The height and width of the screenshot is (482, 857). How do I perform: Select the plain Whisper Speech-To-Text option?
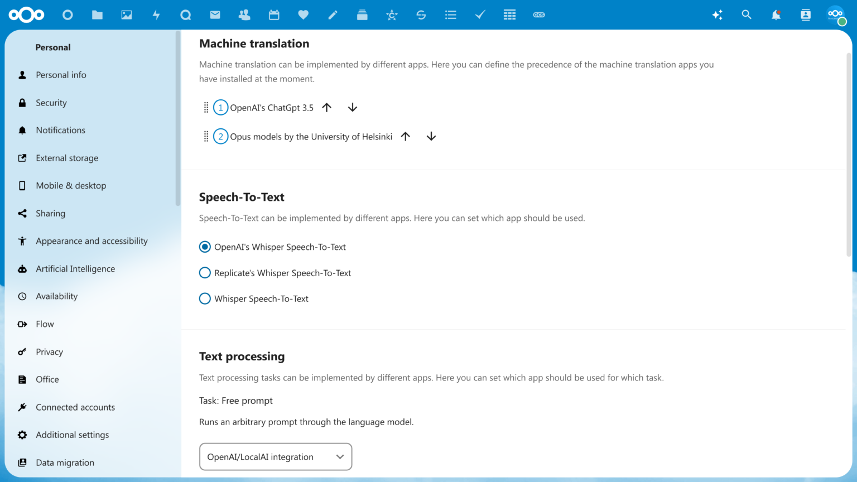click(x=205, y=298)
